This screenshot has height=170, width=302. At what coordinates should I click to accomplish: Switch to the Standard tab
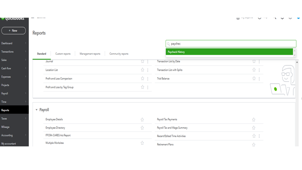(42, 54)
